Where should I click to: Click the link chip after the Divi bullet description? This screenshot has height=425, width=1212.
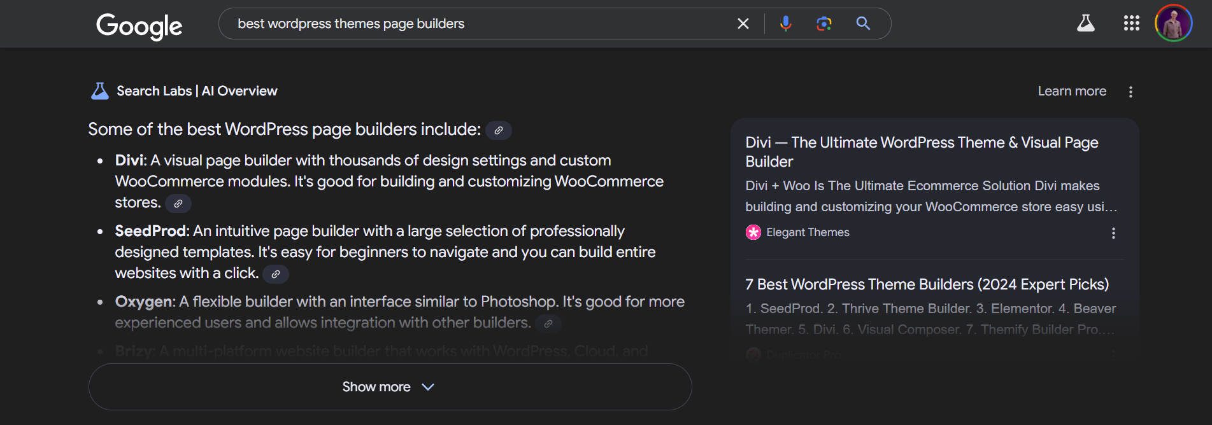[178, 204]
